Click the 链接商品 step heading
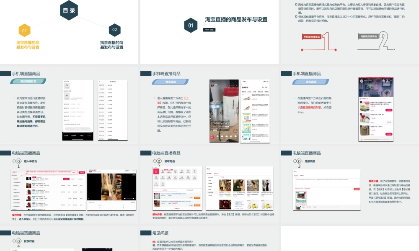419x251 pixels. 310,161
